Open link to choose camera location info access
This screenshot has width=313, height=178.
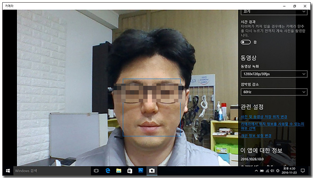pos(272,126)
